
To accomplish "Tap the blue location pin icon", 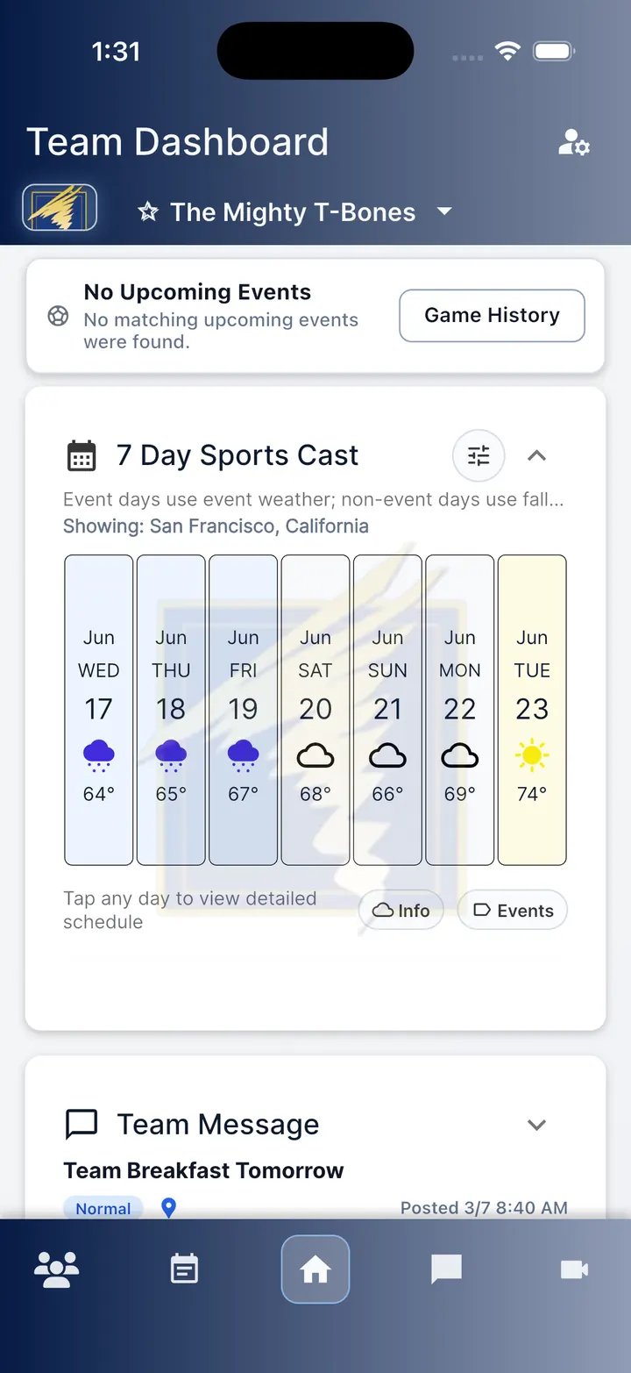I will (x=169, y=1208).
